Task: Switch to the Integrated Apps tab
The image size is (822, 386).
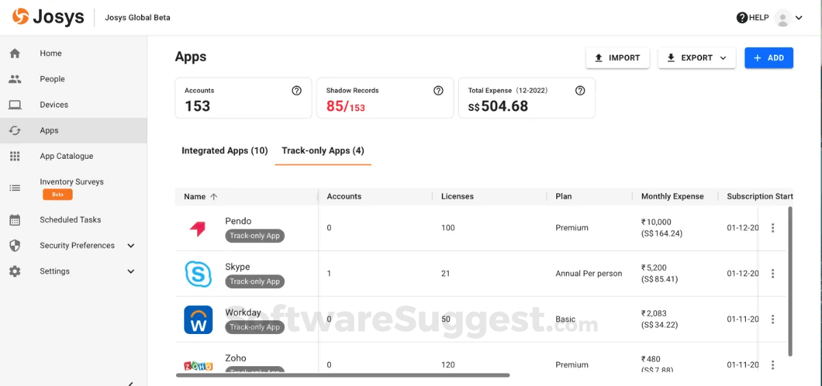Action: pyautogui.click(x=225, y=151)
